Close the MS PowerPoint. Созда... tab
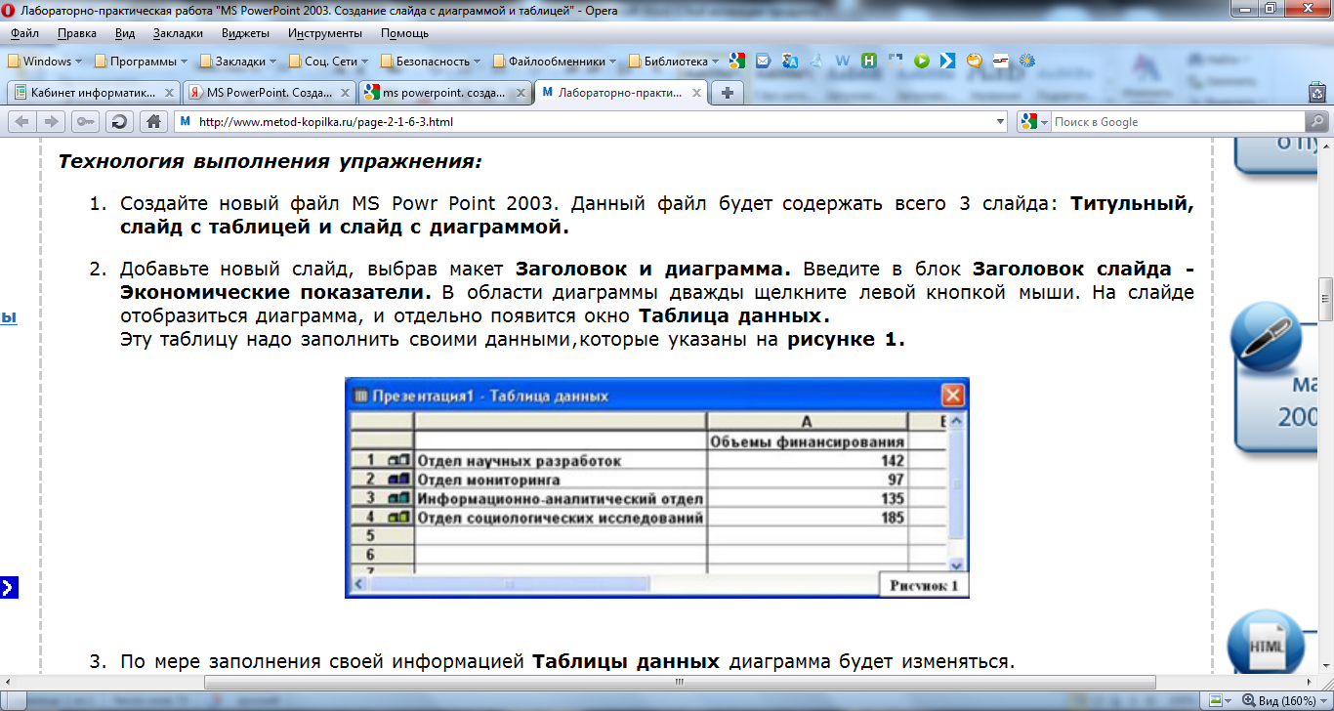 tap(345, 93)
